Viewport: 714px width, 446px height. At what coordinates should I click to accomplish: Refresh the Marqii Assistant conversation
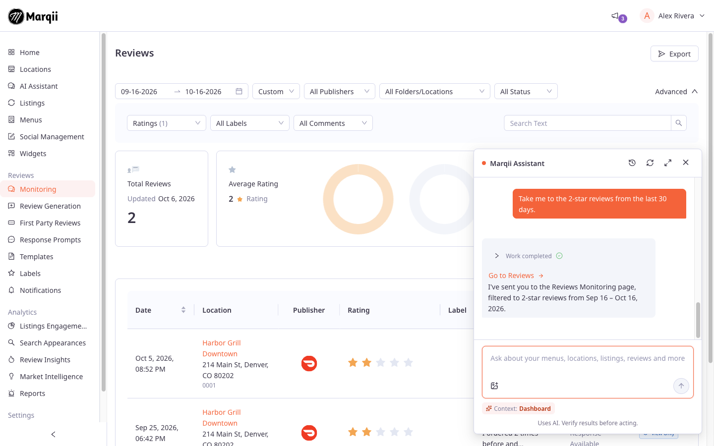pyautogui.click(x=650, y=163)
